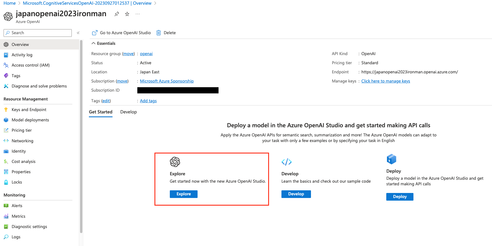Click move link next to Subscription

[122, 81]
